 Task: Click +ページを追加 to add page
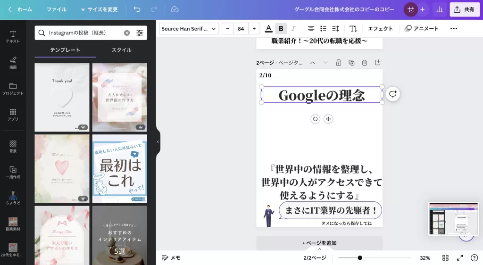coord(319,243)
